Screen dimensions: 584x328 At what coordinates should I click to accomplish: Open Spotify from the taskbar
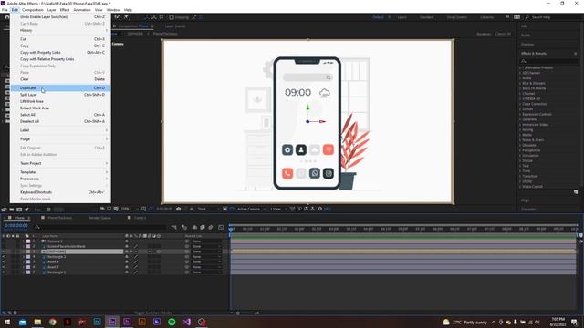coord(172,322)
